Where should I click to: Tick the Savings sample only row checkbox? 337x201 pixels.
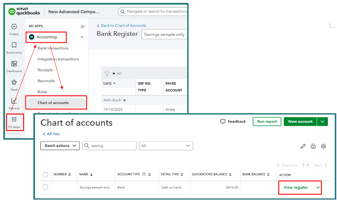coord(45,187)
